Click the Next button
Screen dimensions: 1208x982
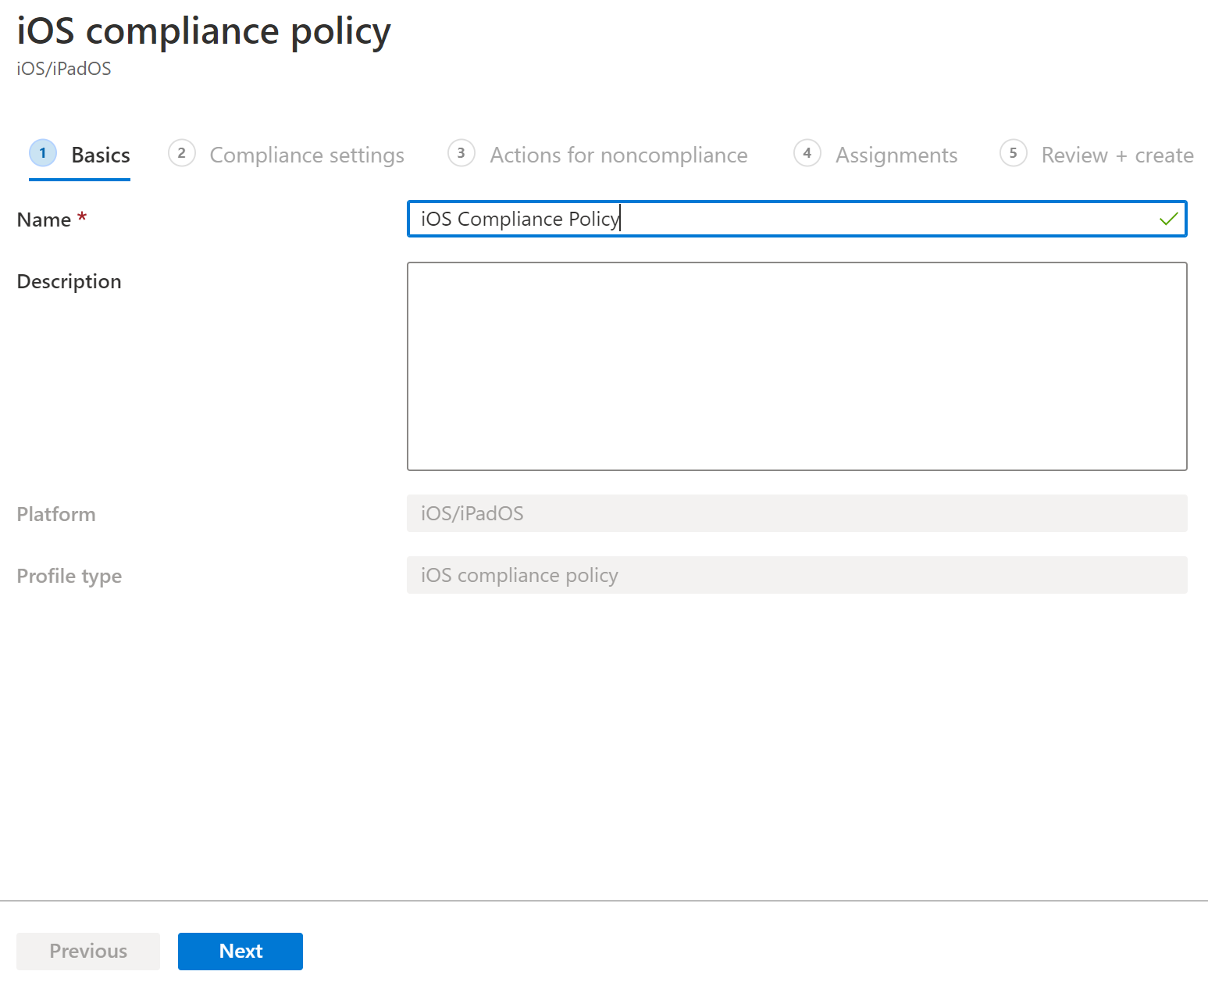click(x=240, y=951)
